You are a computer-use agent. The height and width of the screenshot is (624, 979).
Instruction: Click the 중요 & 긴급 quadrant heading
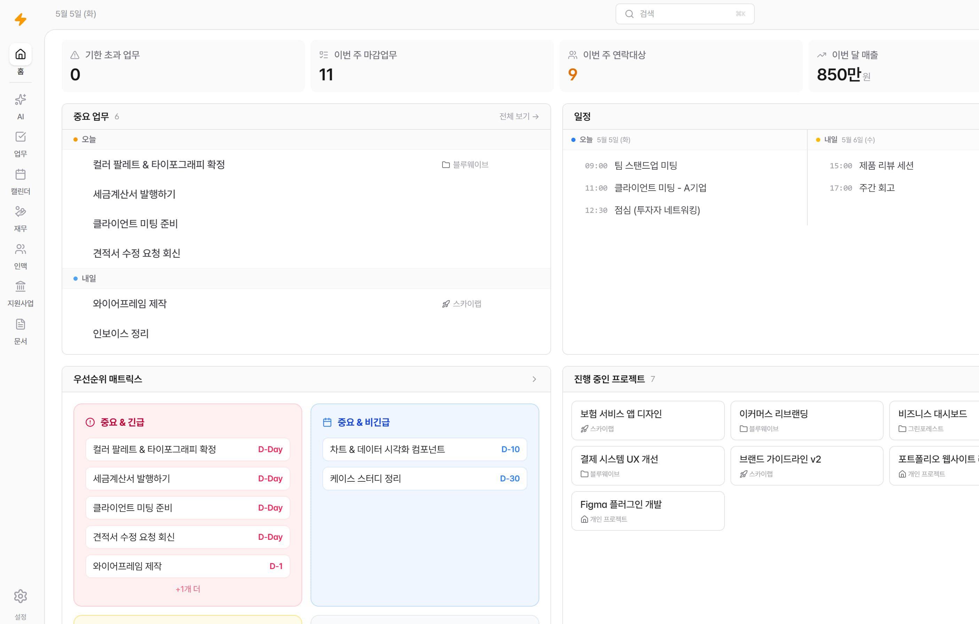[123, 422]
